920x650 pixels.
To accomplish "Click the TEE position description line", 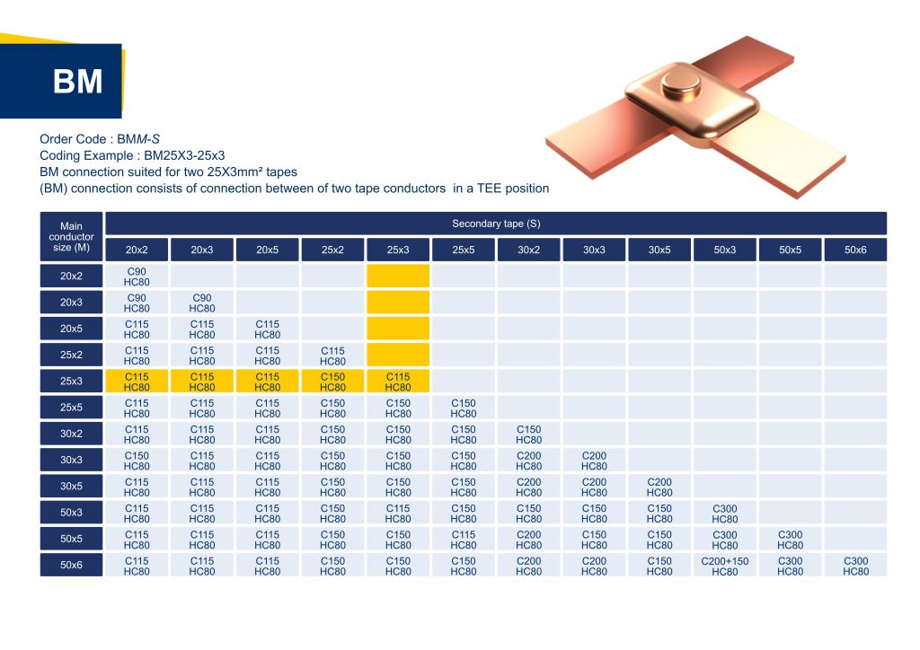I will pos(294,189).
